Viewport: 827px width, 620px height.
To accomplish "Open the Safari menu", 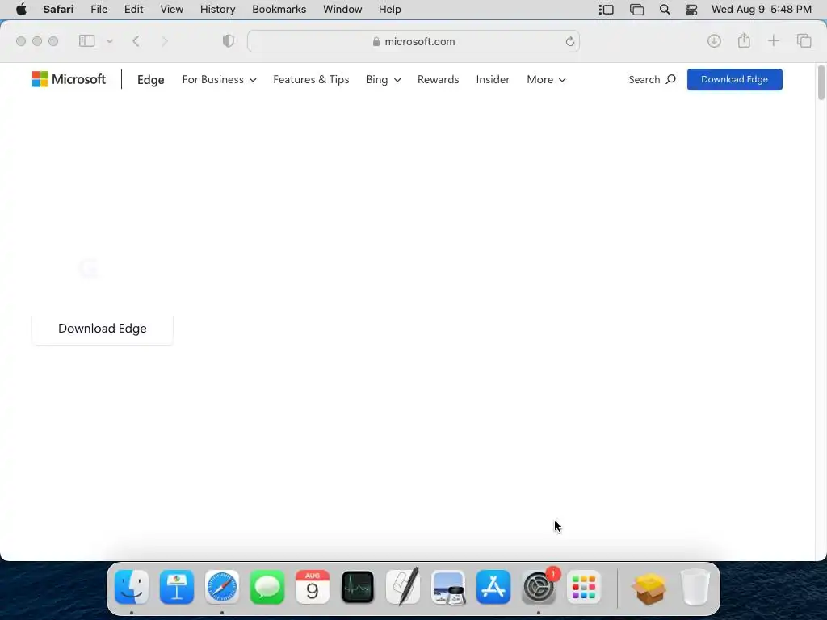I will pyautogui.click(x=58, y=10).
